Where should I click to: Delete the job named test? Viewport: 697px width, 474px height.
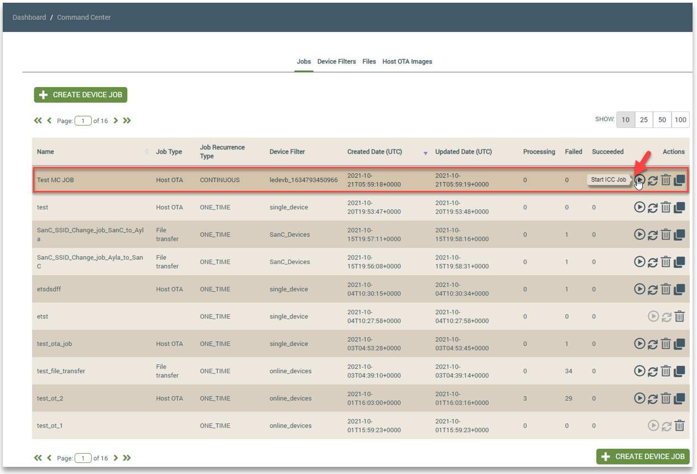pos(666,207)
